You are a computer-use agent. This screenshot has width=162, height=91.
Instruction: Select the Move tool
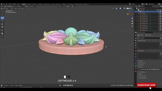(2, 18)
